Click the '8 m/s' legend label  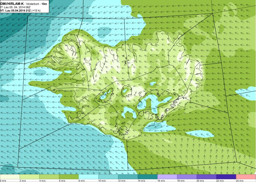pyautogui.click(x=82, y=181)
